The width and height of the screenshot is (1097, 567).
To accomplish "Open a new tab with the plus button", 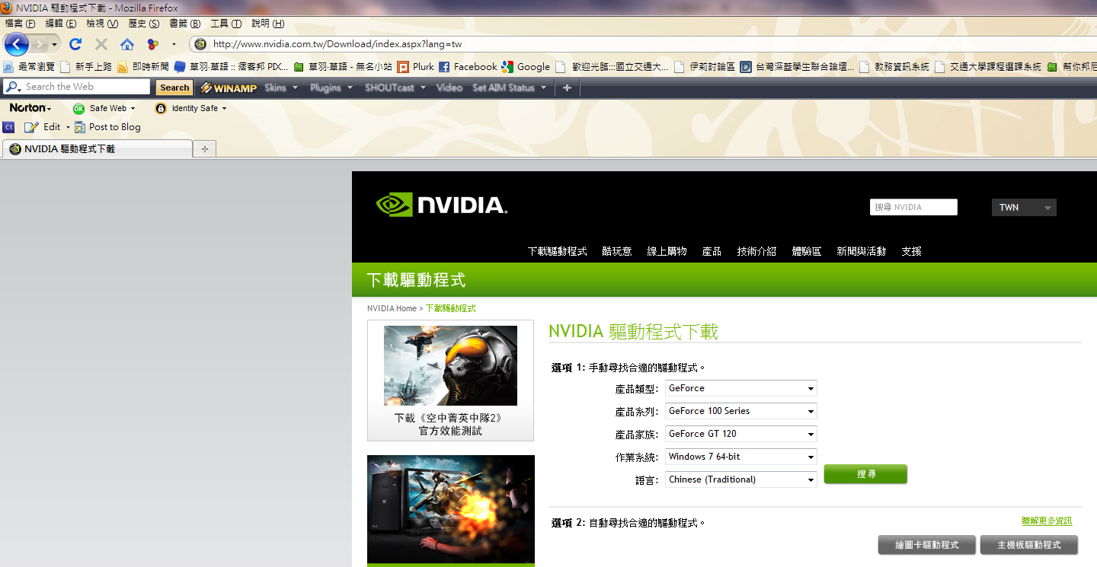I will coord(205,149).
